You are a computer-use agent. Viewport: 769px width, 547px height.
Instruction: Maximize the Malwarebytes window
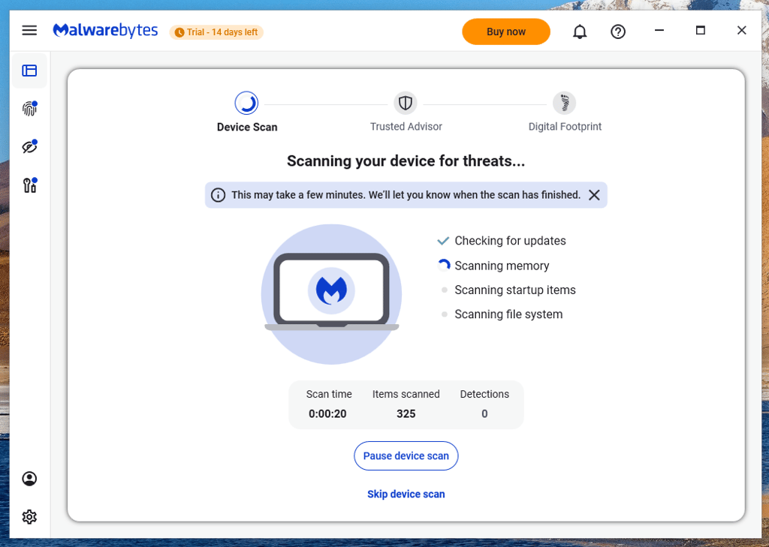coord(701,30)
